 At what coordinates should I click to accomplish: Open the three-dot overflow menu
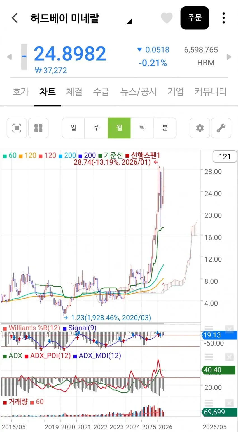tap(223, 18)
